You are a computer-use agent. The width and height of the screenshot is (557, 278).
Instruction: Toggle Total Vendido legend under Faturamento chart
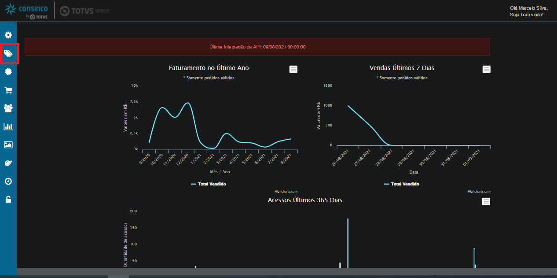click(x=209, y=184)
